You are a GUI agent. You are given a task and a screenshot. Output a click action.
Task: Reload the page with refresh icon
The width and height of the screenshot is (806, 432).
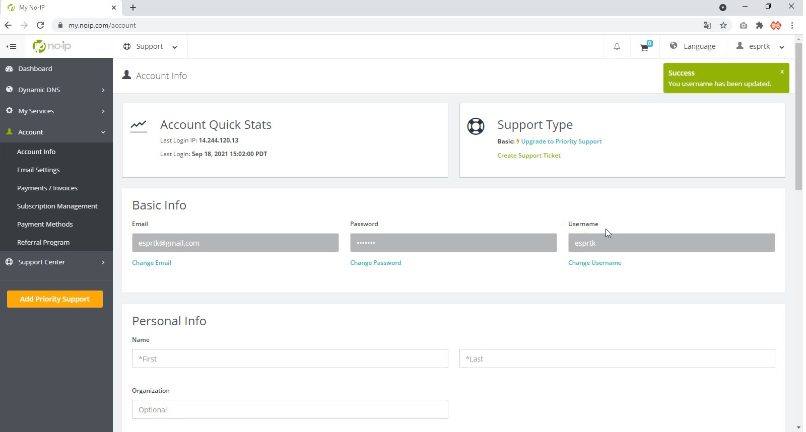pyautogui.click(x=40, y=25)
